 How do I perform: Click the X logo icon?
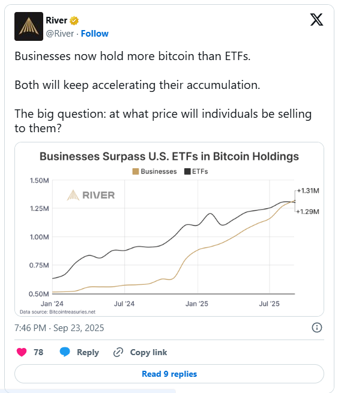point(316,20)
